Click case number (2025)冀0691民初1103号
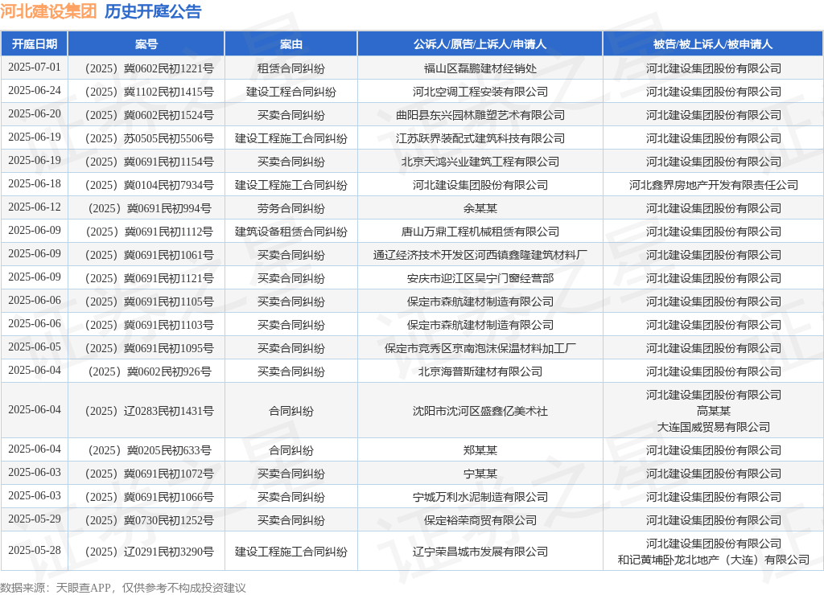Screen dimensions: 824x595 149,325
